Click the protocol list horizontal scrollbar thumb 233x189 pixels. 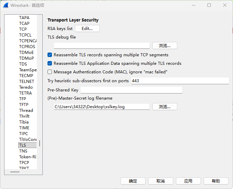(x=15, y=172)
